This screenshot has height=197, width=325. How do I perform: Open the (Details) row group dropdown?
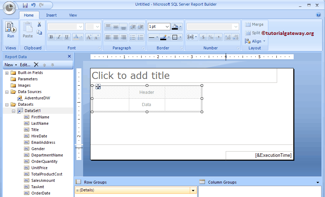coord(193,190)
